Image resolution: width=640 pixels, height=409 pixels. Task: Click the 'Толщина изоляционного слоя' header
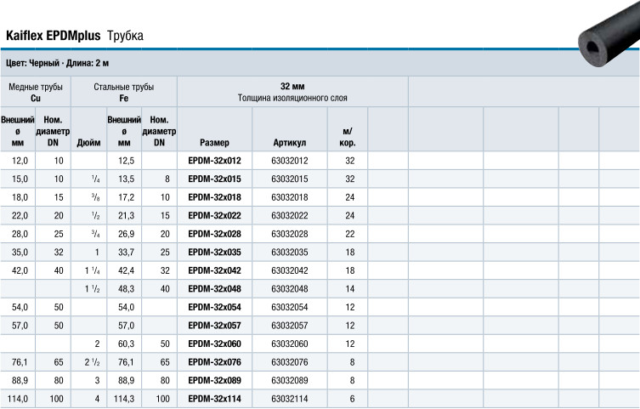point(292,98)
